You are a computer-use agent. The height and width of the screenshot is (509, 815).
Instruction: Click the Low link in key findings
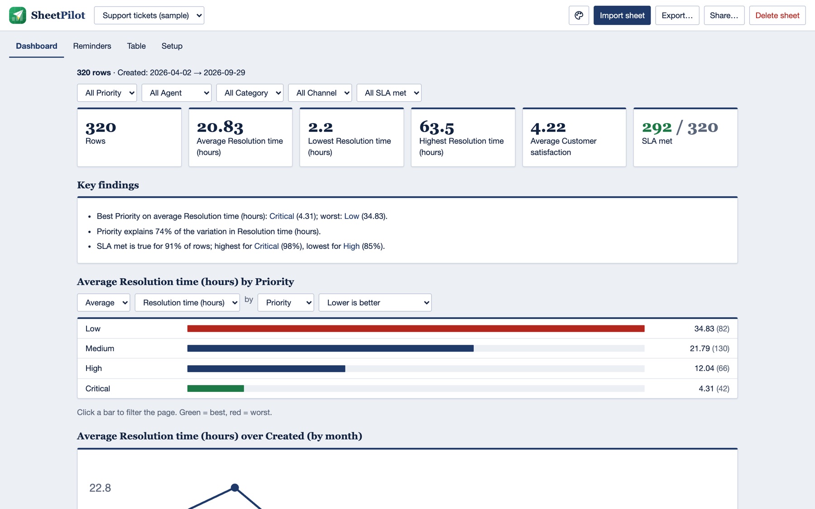click(x=351, y=216)
